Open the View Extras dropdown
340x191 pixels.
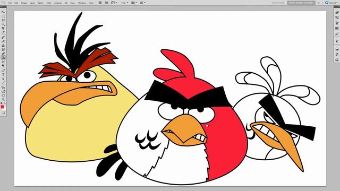click(x=114, y=3)
